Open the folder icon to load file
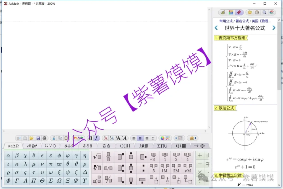Screen dimensions: 283x189 (32, 138)
